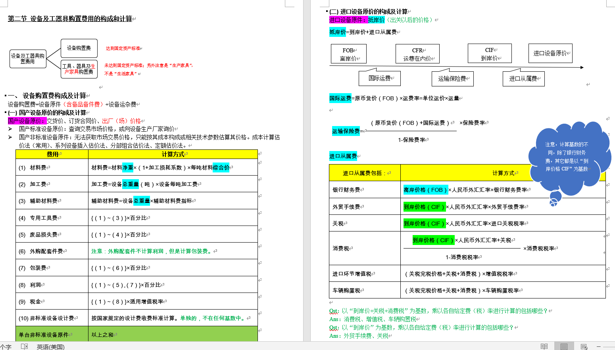The height and width of the screenshot is (350, 615).
Task: Click the 外贸手续费 table cell
Action: tap(365, 207)
